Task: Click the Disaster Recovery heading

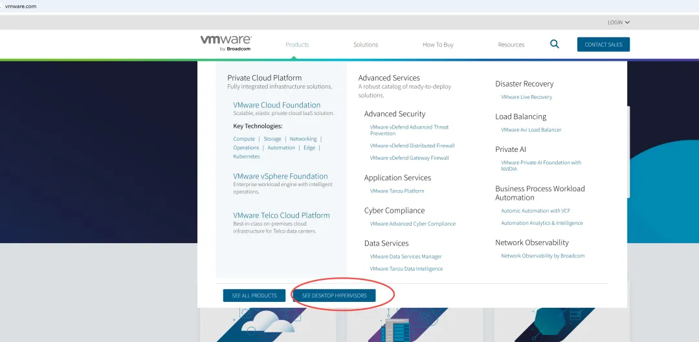Action: coord(524,83)
